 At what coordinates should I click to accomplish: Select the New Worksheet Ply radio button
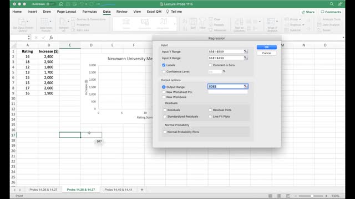pyautogui.click(x=164, y=92)
